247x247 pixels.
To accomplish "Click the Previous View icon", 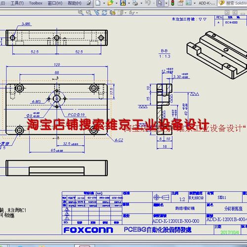I will [97, 12].
